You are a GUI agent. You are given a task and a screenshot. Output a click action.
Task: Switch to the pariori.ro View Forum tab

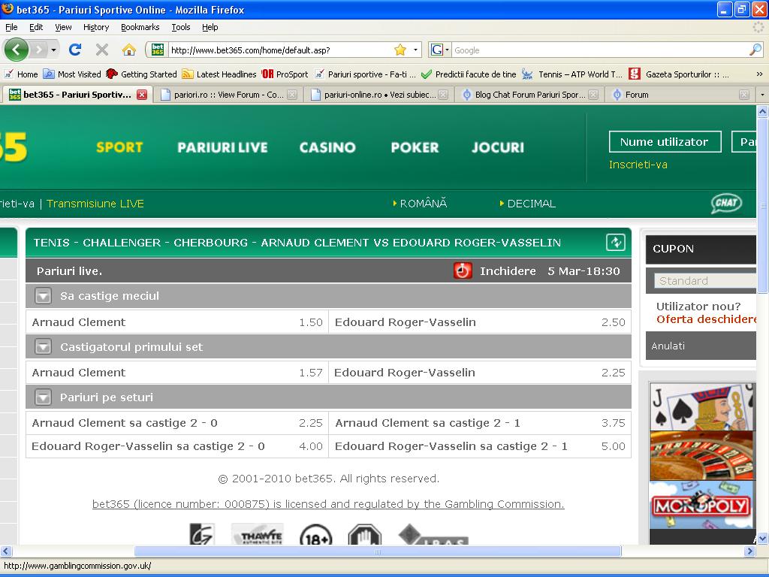point(228,95)
